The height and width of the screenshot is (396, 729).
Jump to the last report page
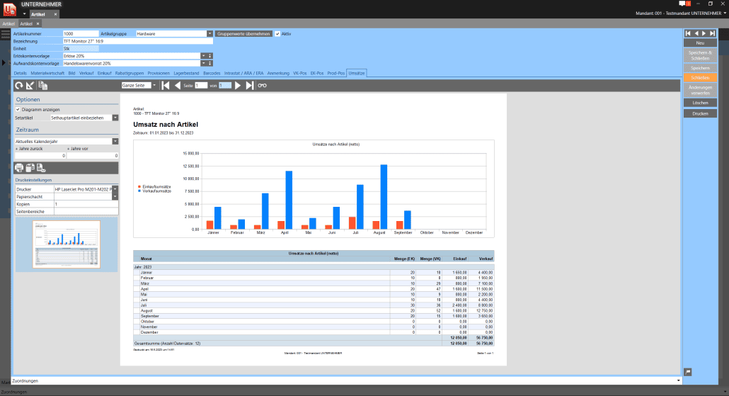click(x=250, y=86)
